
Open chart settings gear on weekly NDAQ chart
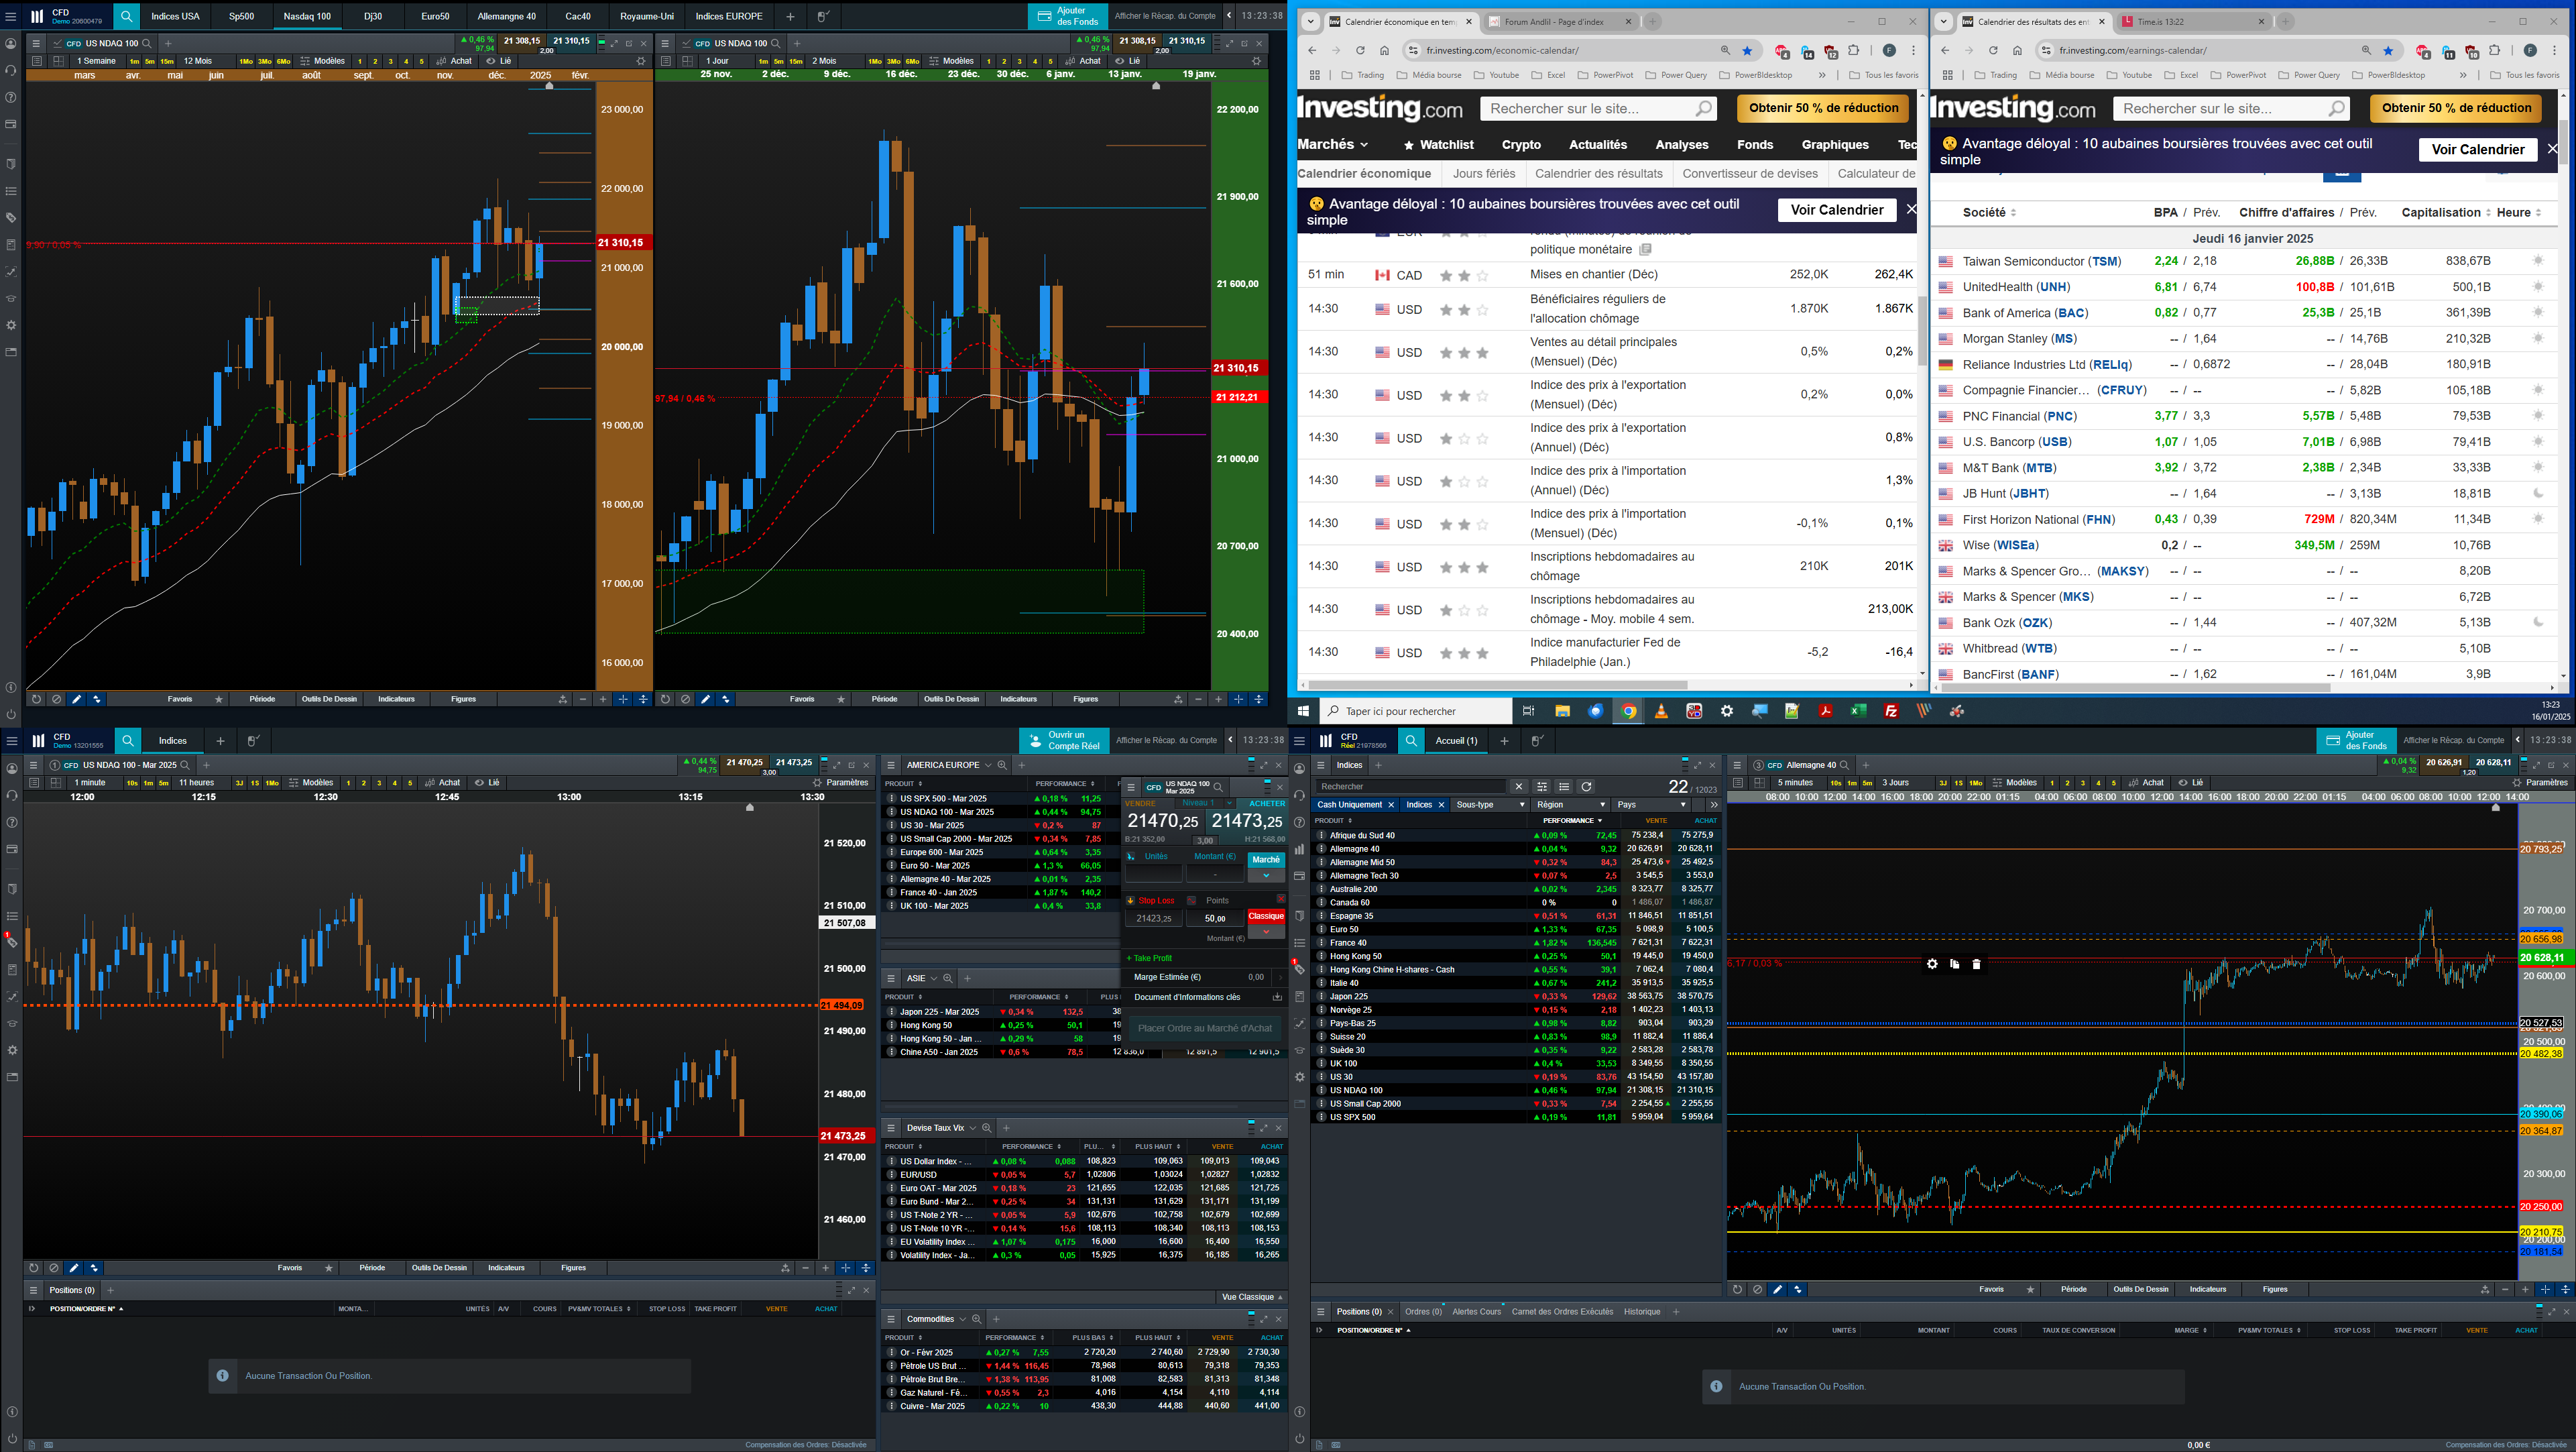click(x=641, y=61)
